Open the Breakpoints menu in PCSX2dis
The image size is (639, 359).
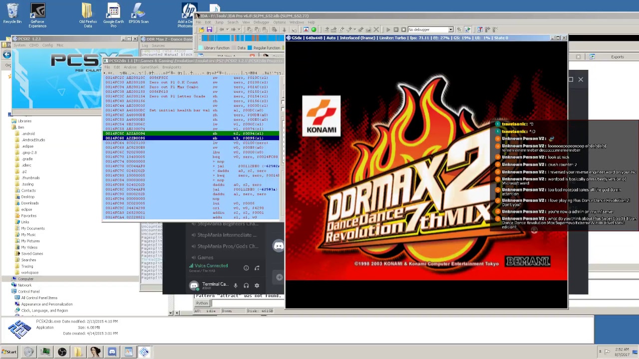tap(171, 67)
